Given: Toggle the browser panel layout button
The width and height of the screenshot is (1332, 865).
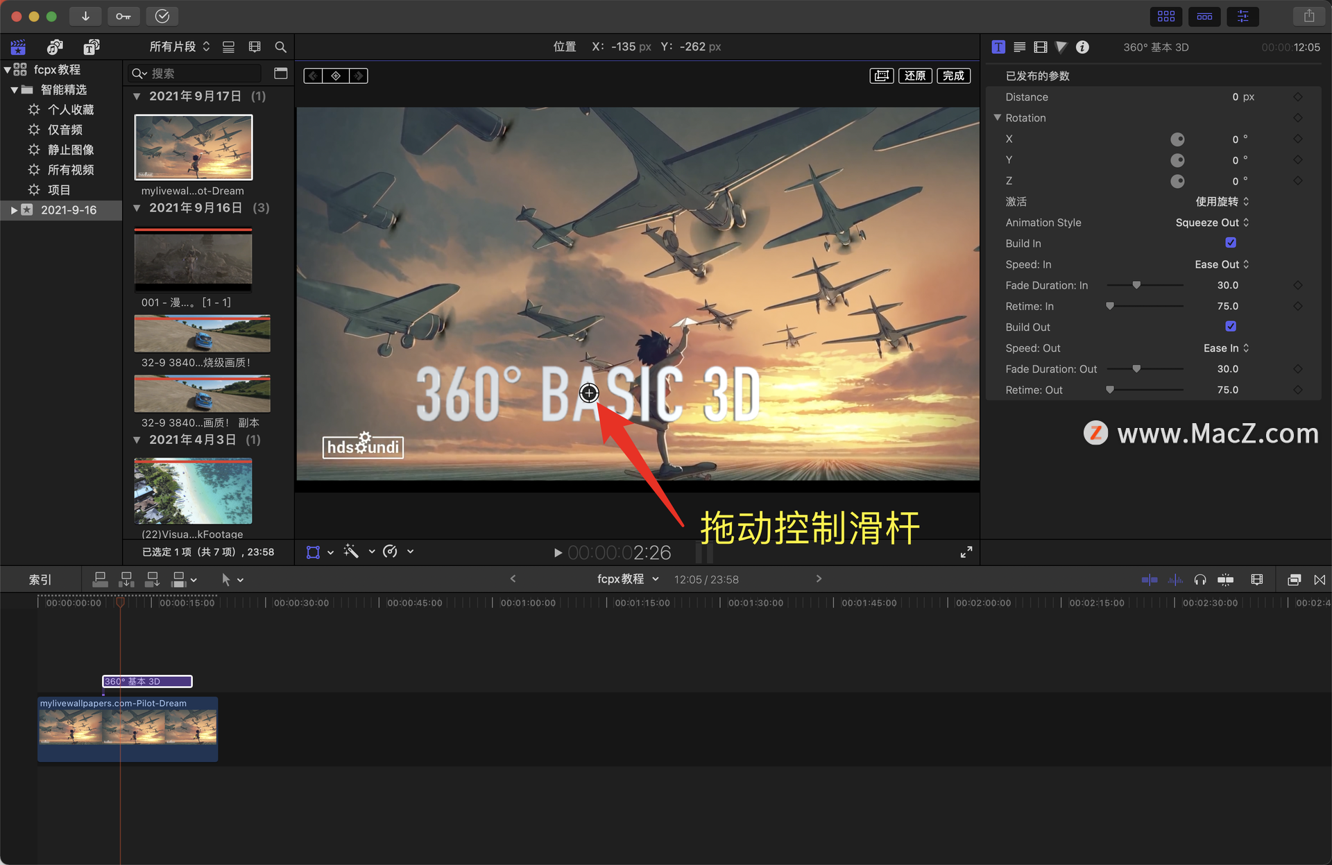Looking at the screenshot, I should (x=1166, y=16).
